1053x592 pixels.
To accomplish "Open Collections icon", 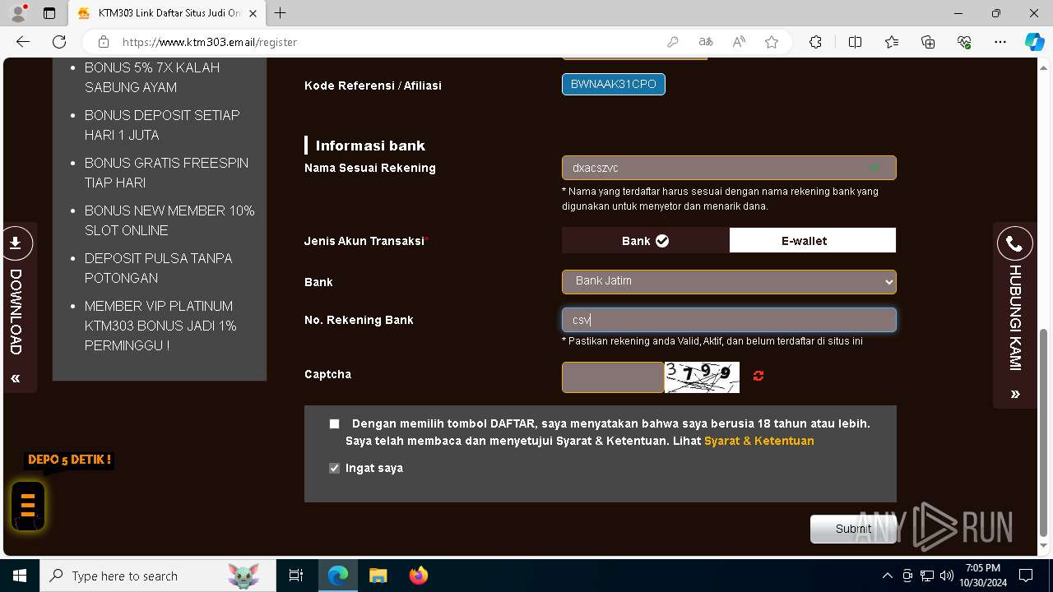I will click(x=928, y=42).
